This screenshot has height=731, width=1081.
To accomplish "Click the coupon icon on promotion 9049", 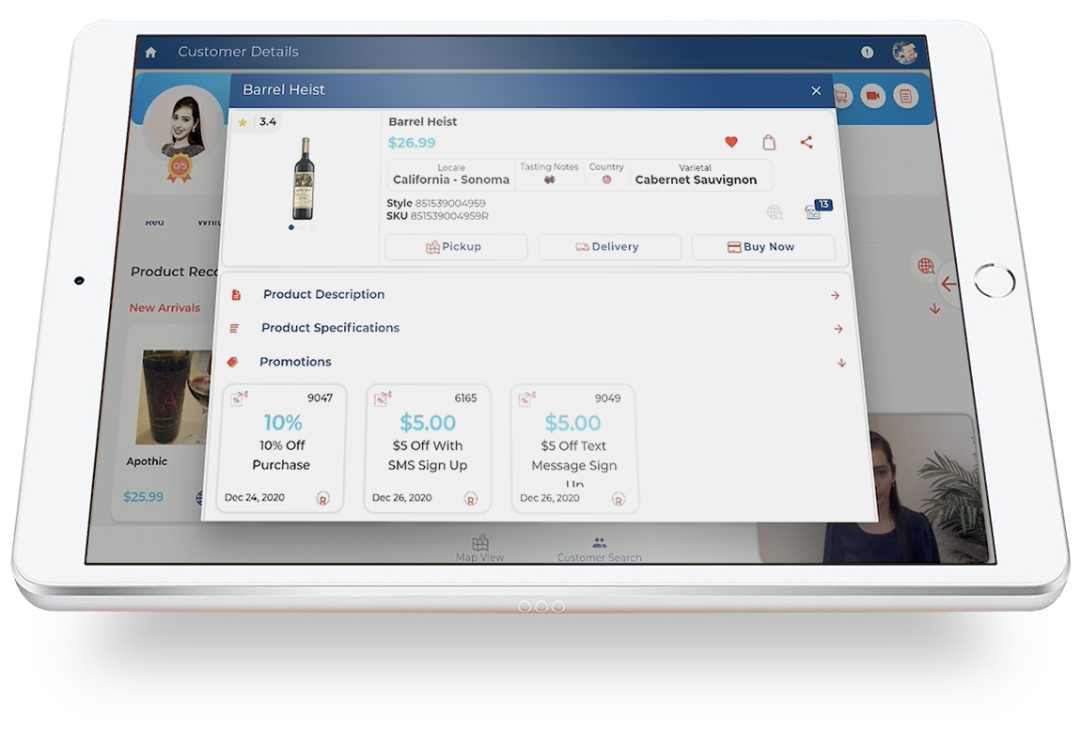I will click(526, 398).
